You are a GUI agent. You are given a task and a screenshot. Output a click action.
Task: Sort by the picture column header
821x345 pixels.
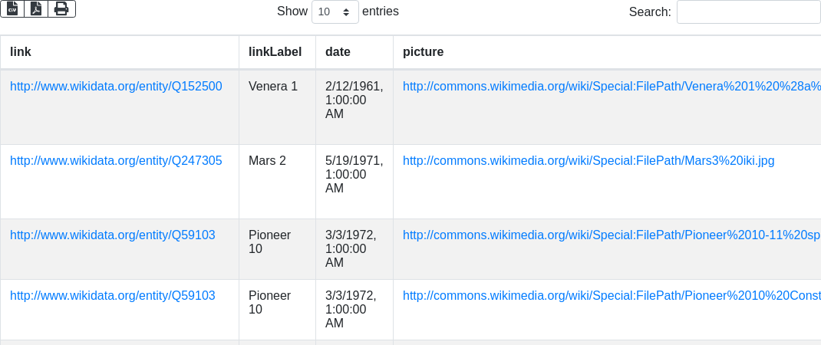pos(423,52)
